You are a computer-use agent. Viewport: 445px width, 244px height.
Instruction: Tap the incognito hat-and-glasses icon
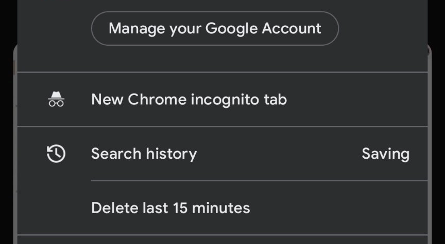click(x=56, y=99)
